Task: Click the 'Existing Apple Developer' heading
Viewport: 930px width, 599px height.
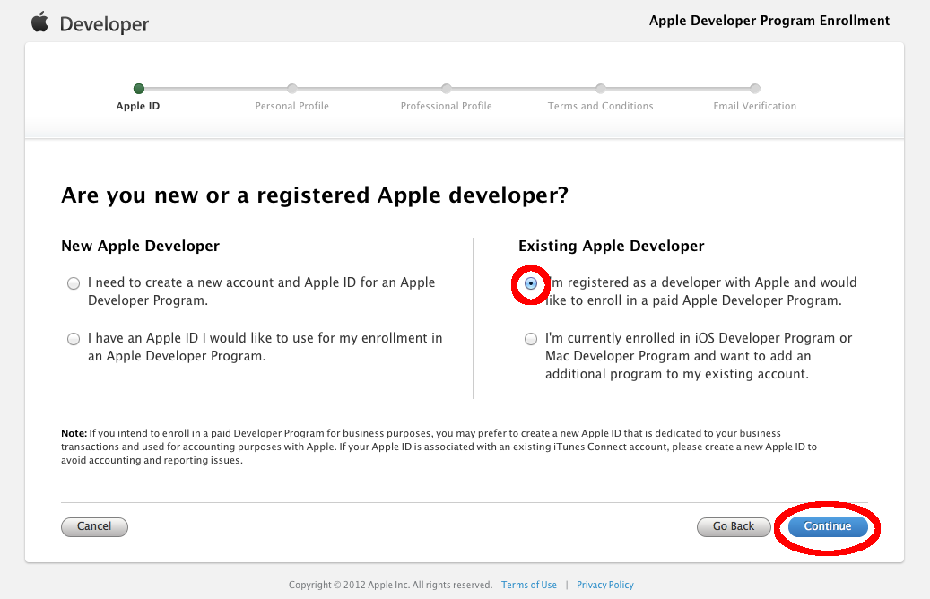Action: [x=612, y=246]
